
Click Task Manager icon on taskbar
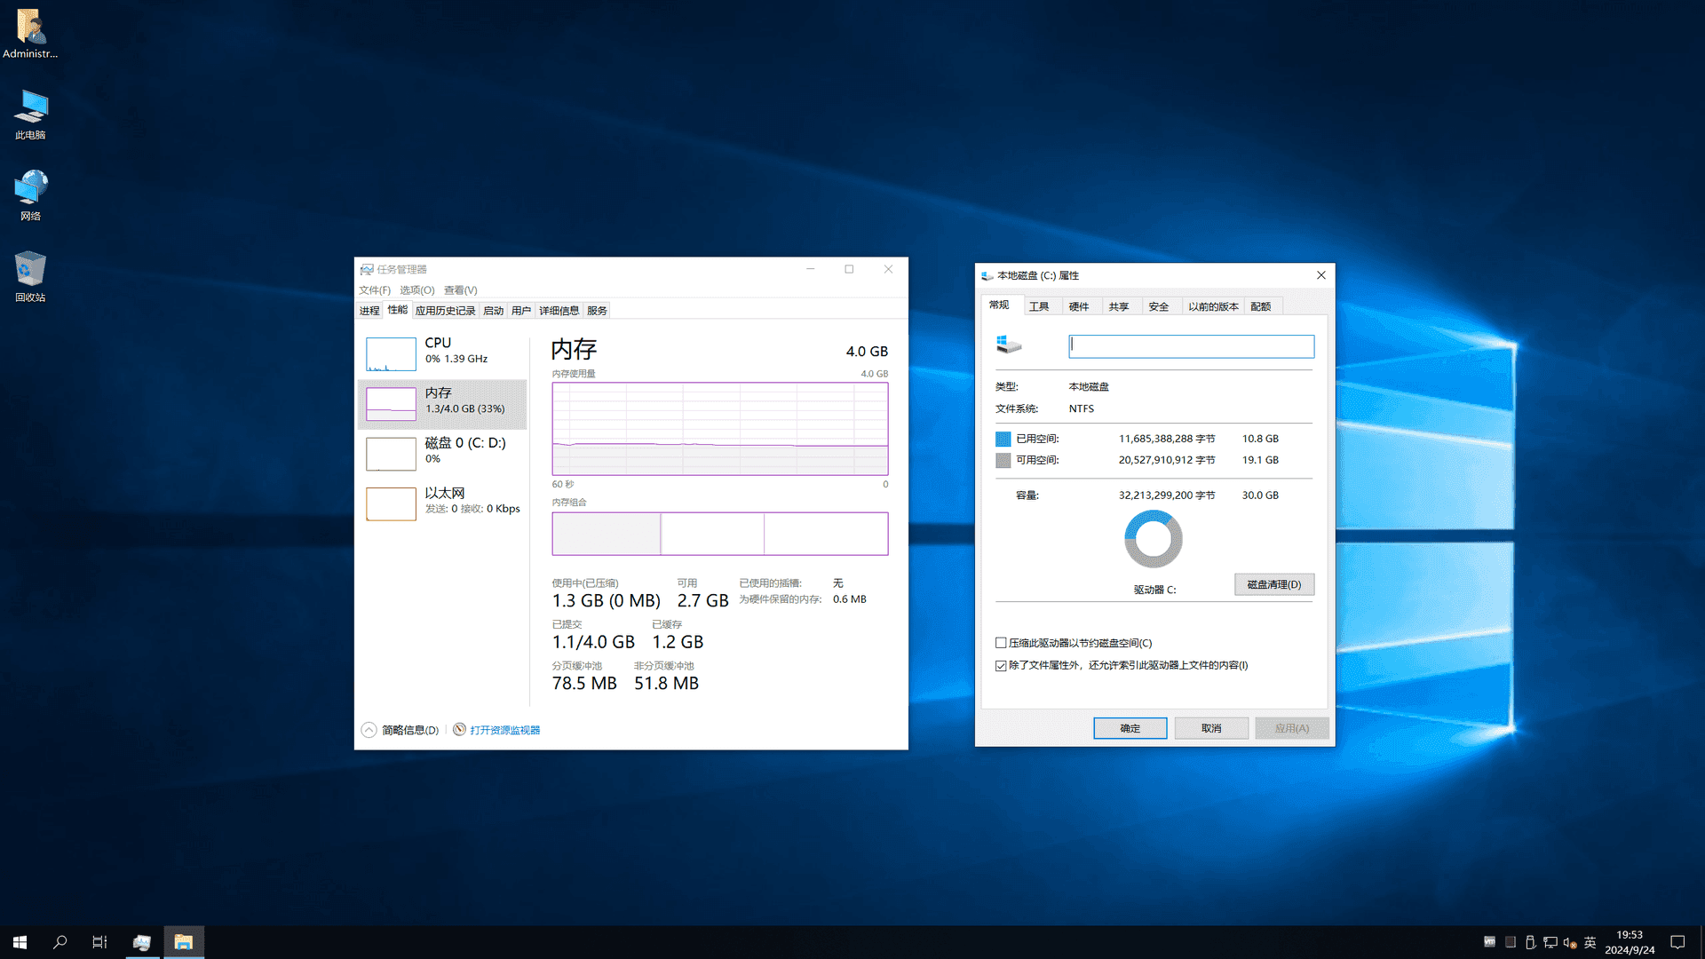(x=141, y=942)
